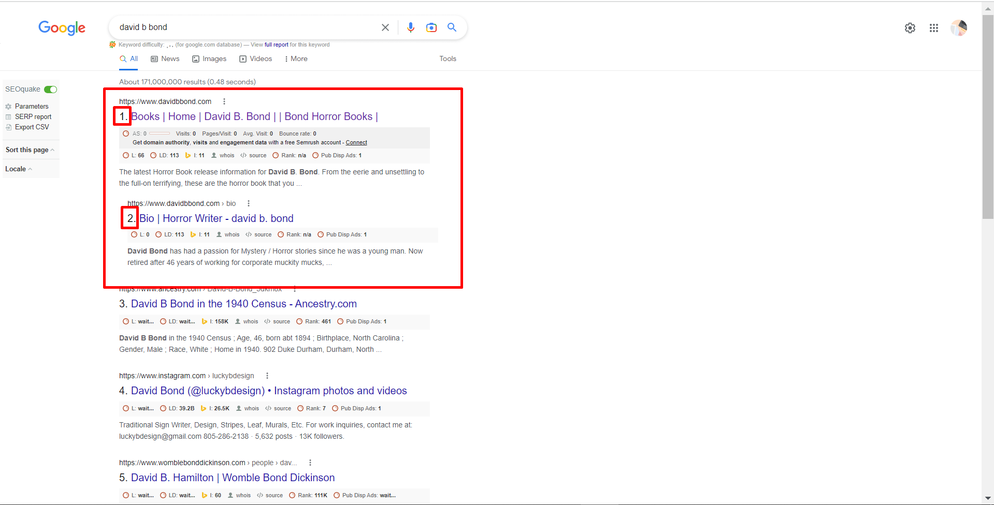Viewport: 994px width, 505px height.
Task: Expand Sort this page options
Action: click(x=30, y=150)
